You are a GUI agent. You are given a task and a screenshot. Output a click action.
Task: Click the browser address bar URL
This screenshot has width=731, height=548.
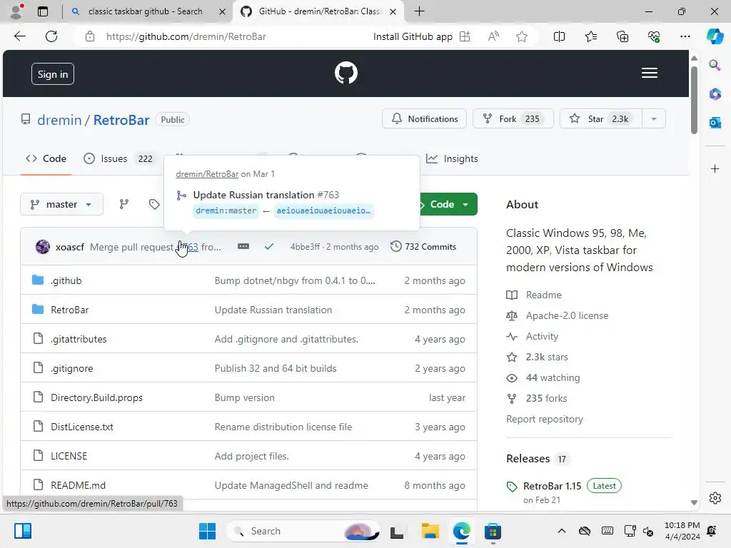click(186, 36)
